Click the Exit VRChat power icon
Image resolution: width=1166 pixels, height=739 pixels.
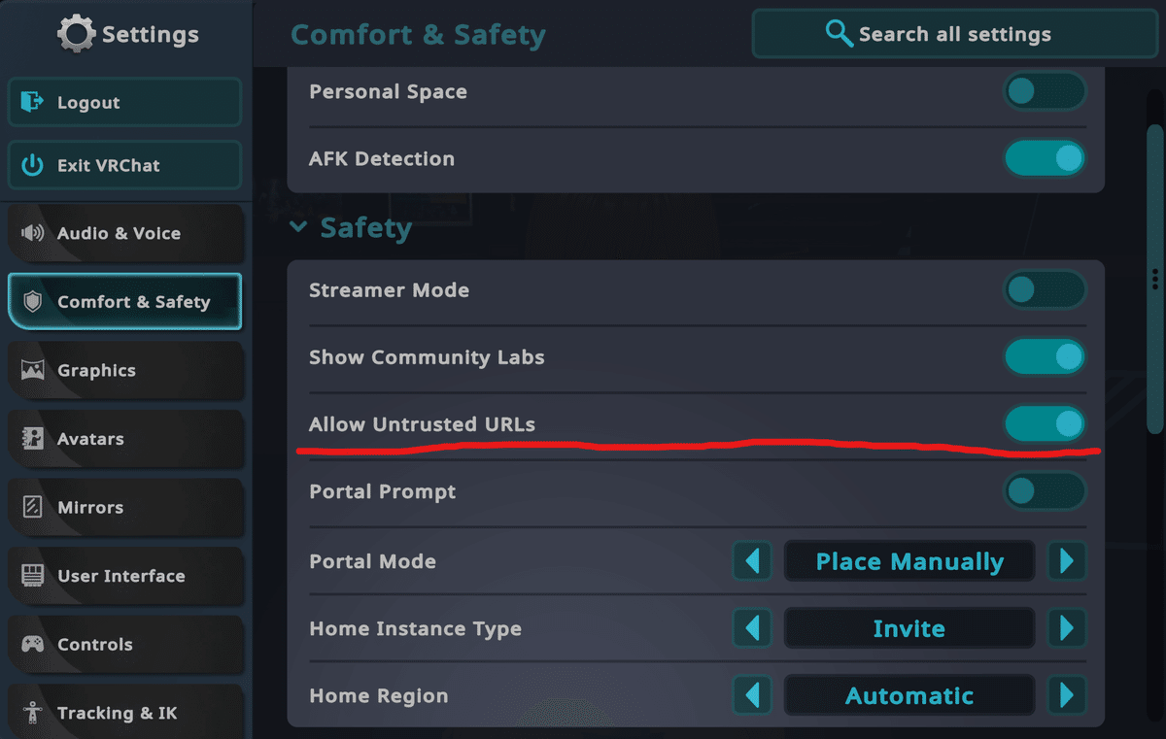[32, 165]
